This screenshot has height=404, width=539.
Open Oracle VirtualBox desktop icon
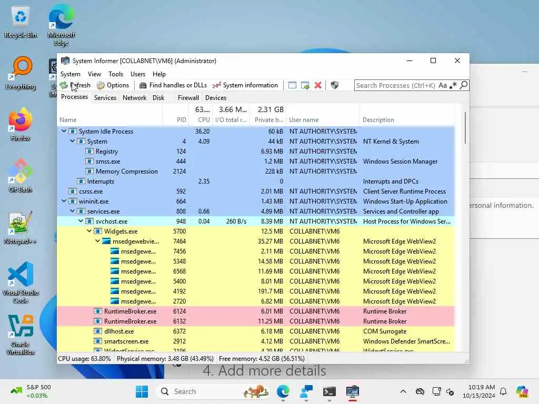[21, 335]
